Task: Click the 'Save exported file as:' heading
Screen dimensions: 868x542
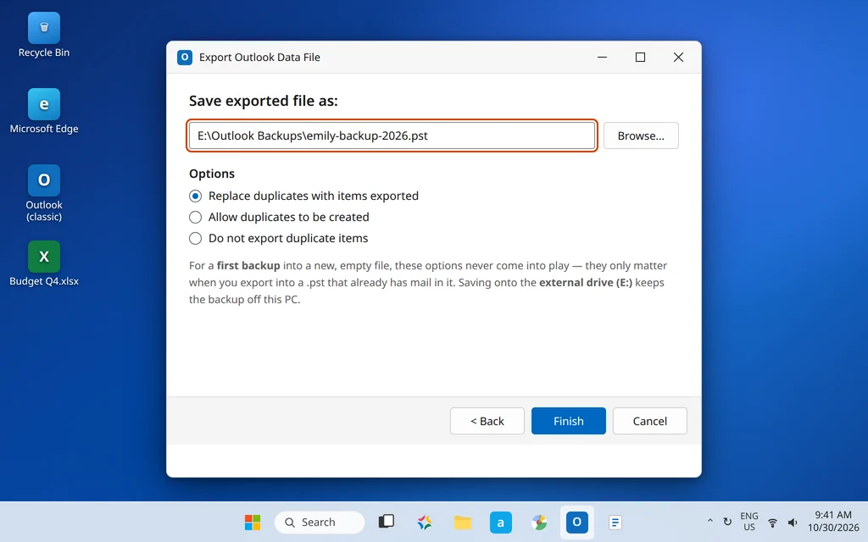Action: 264,101
